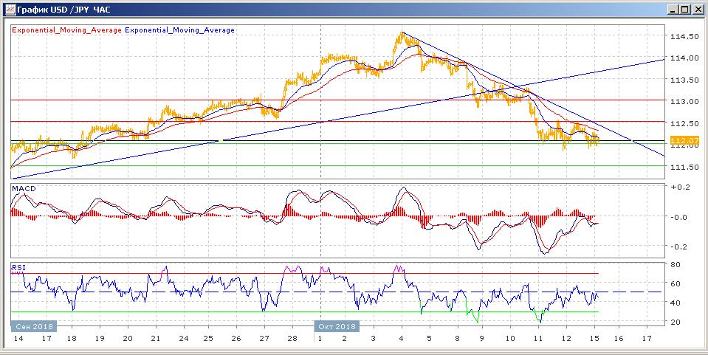Click the RSI axis value 80
The image size is (708, 355).
tap(675, 265)
